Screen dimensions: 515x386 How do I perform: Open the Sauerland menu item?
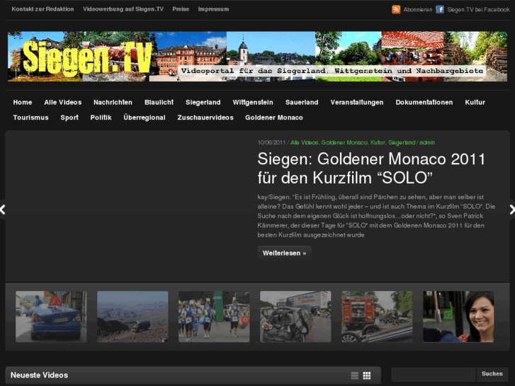click(302, 102)
